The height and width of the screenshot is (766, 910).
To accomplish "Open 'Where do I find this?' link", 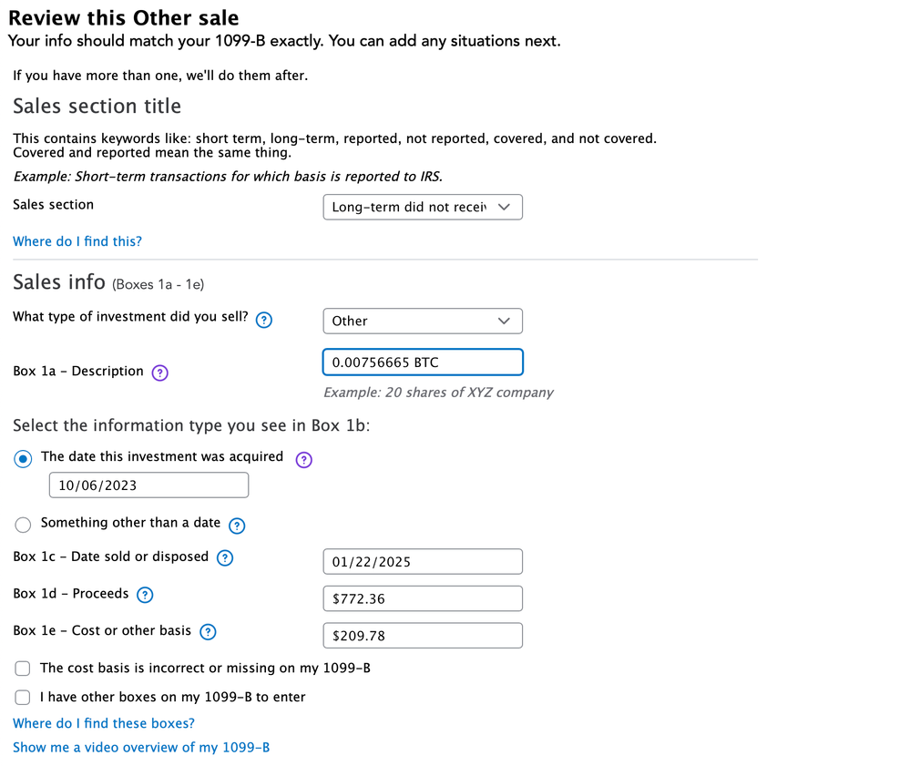I will tap(77, 241).
